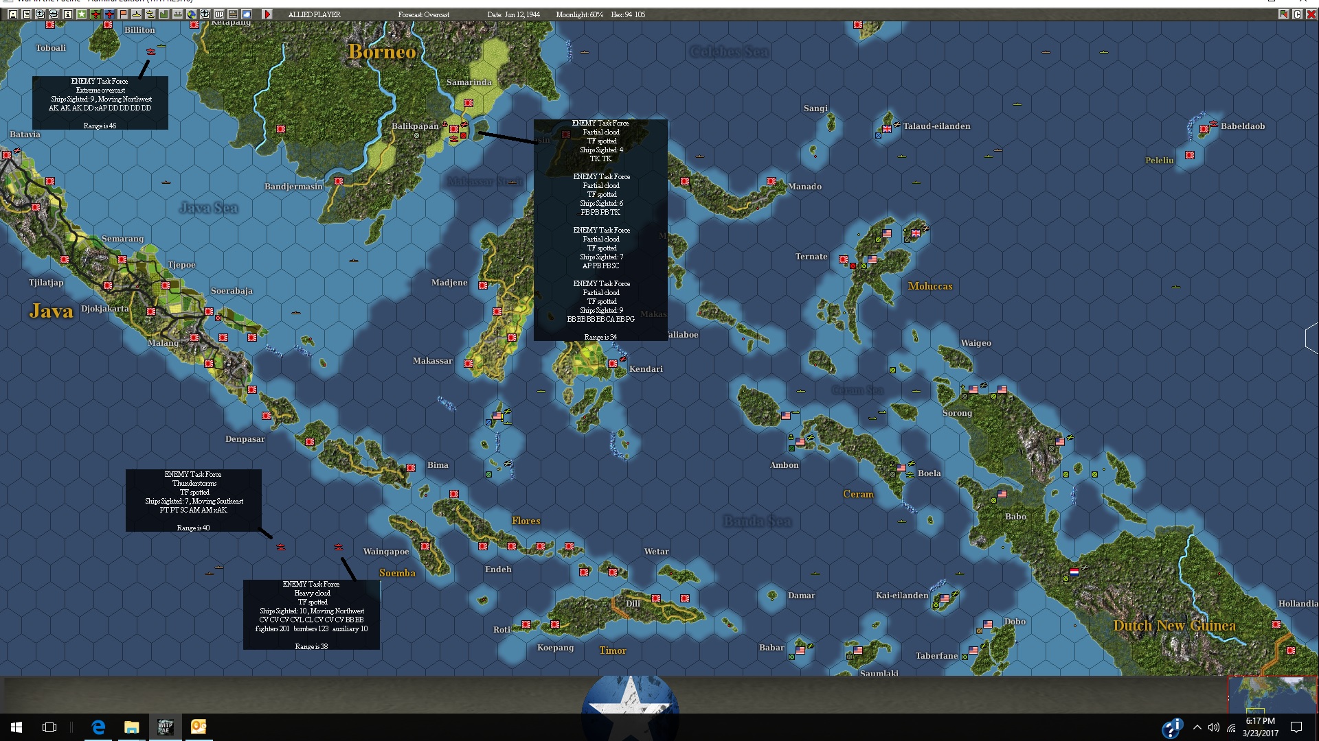Select enemy task force icon near Billiton
Image resolution: width=1319 pixels, height=741 pixels.
pos(150,51)
